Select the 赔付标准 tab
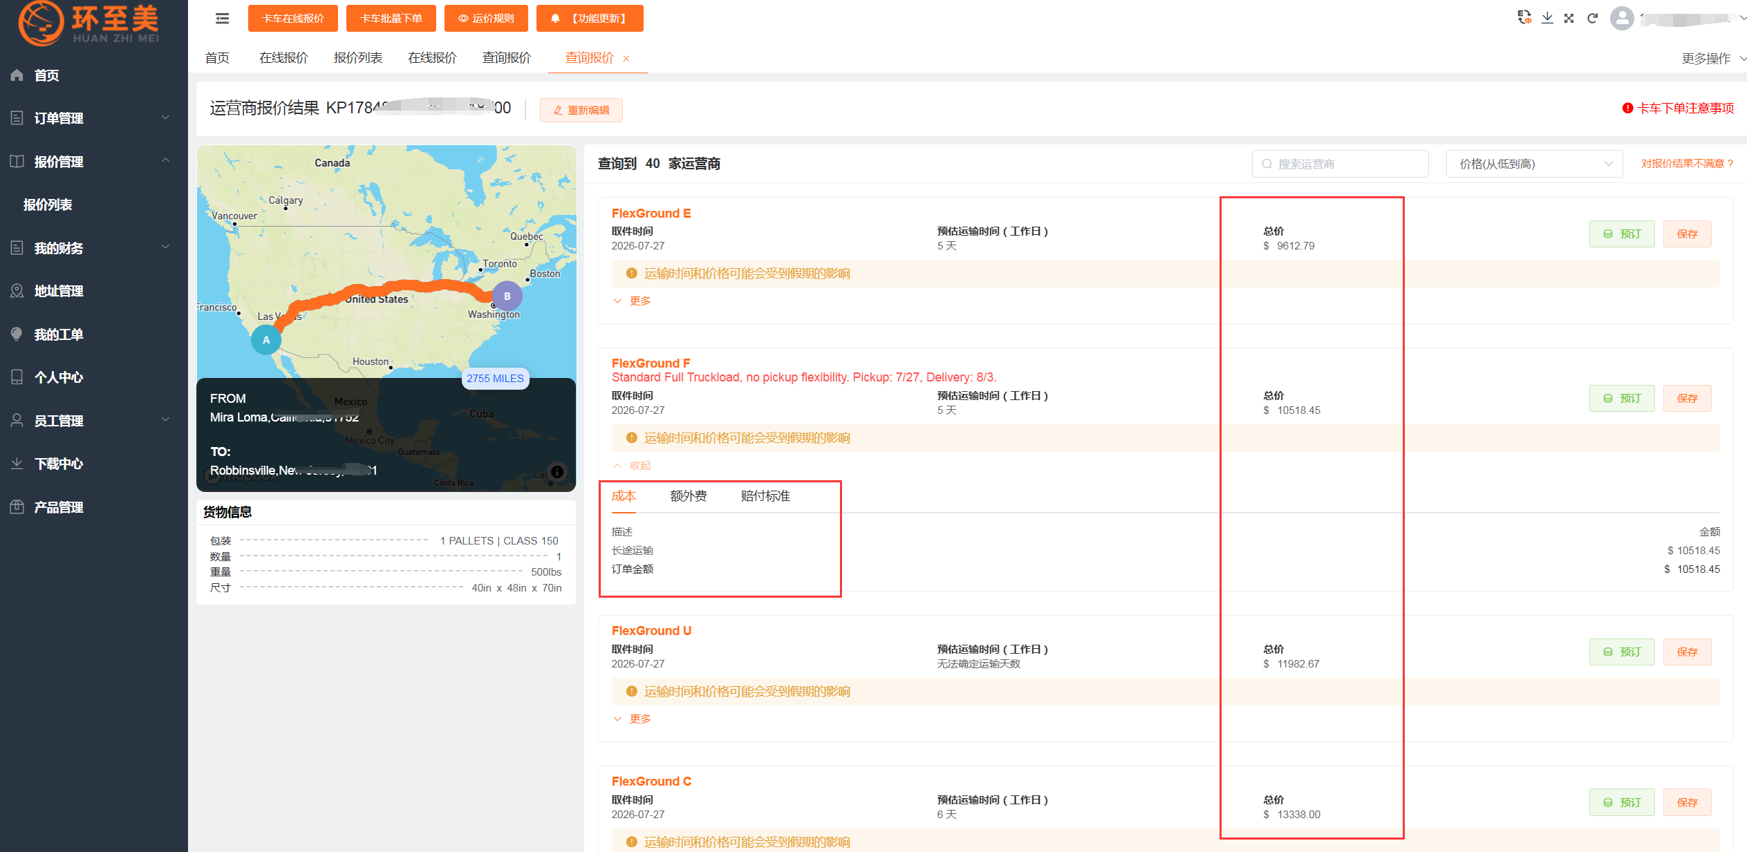The height and width of the screenshot is (852, 1747). pos(765,496)
